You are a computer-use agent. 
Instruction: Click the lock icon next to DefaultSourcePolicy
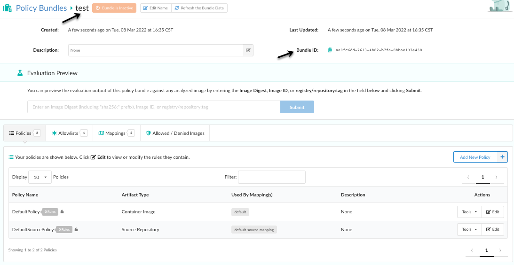tap(76, 230)
